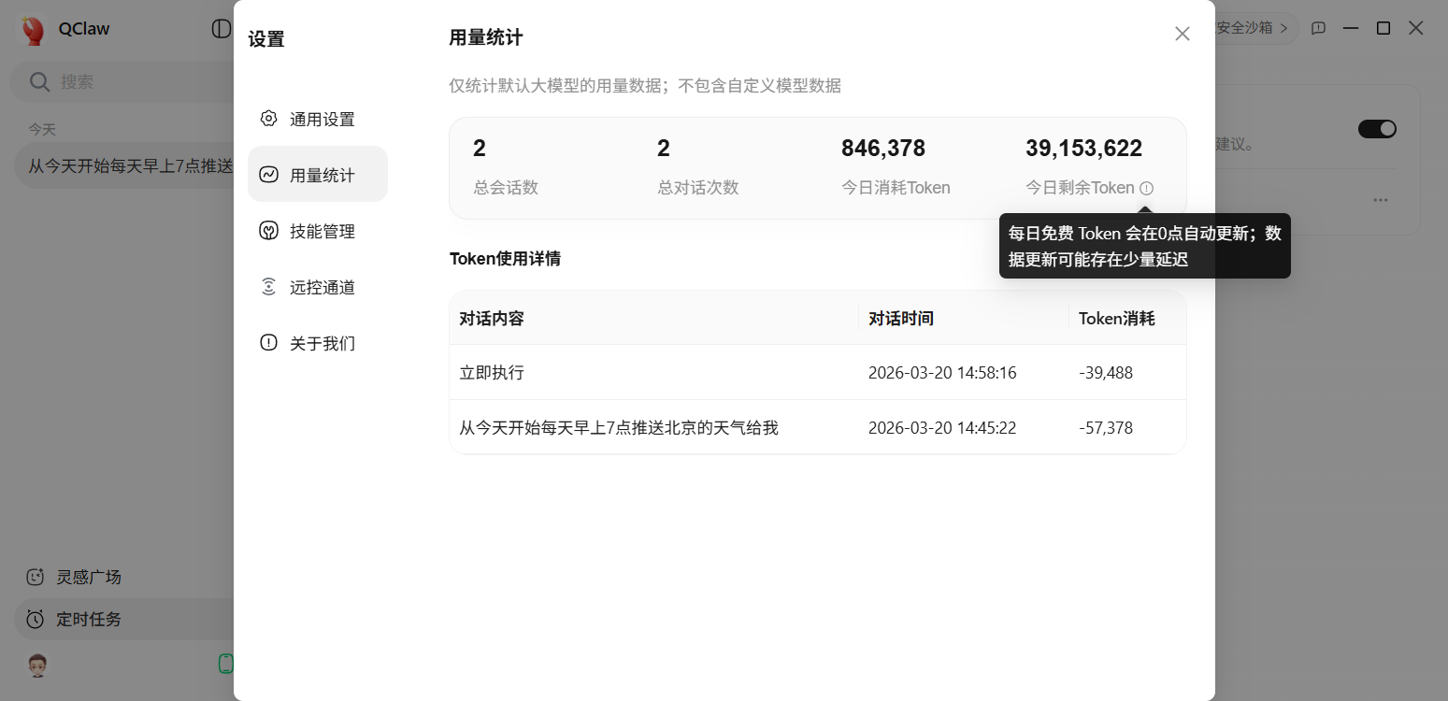Click the info icon beside 今日剩余Token
The height and width of the screenshot is (701, 1448).
[1147, 188]
